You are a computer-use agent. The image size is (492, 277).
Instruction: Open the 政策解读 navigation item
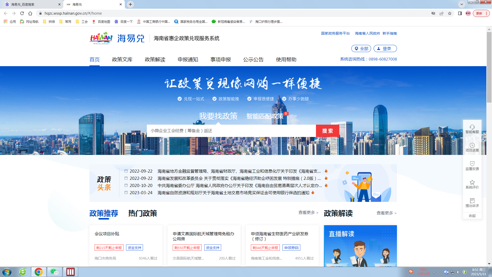[155, 60]
